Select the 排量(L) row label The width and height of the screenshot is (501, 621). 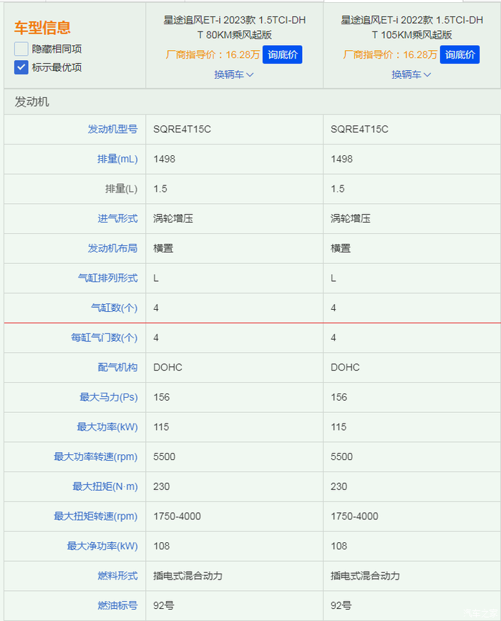(x=121, y=189)
